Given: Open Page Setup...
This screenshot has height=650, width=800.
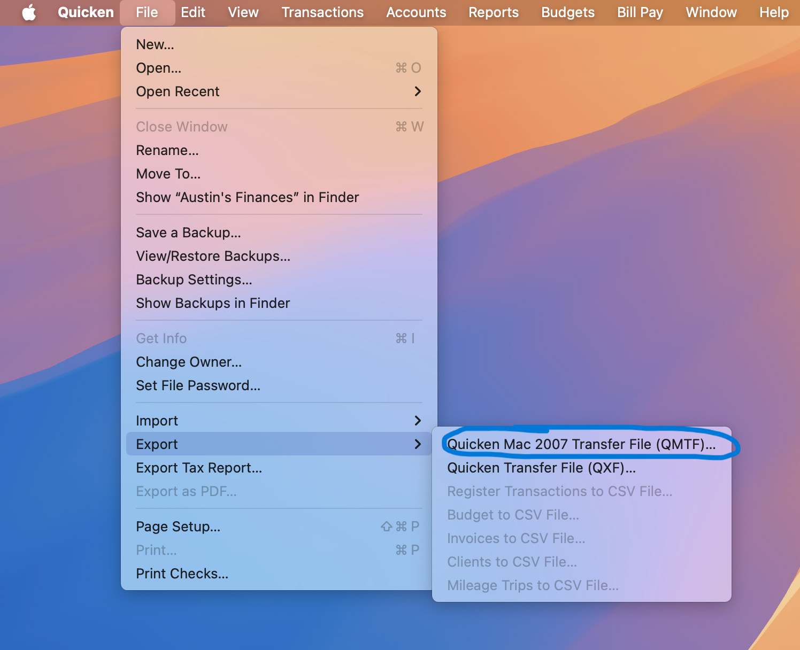Looking at the screenshot, I should click(279, 527).
